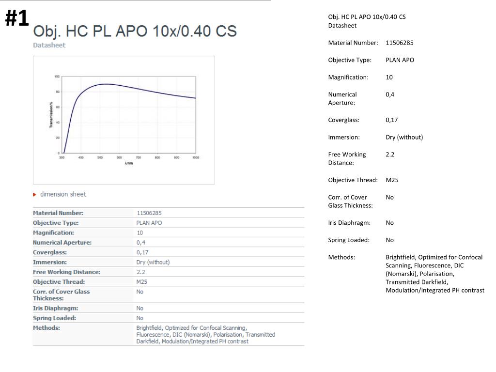This screenshot has height=372, width=496.
Task: Click the large Obj. HC PL APO 10x/0.40 CS heading
Action: pos(135,31)
